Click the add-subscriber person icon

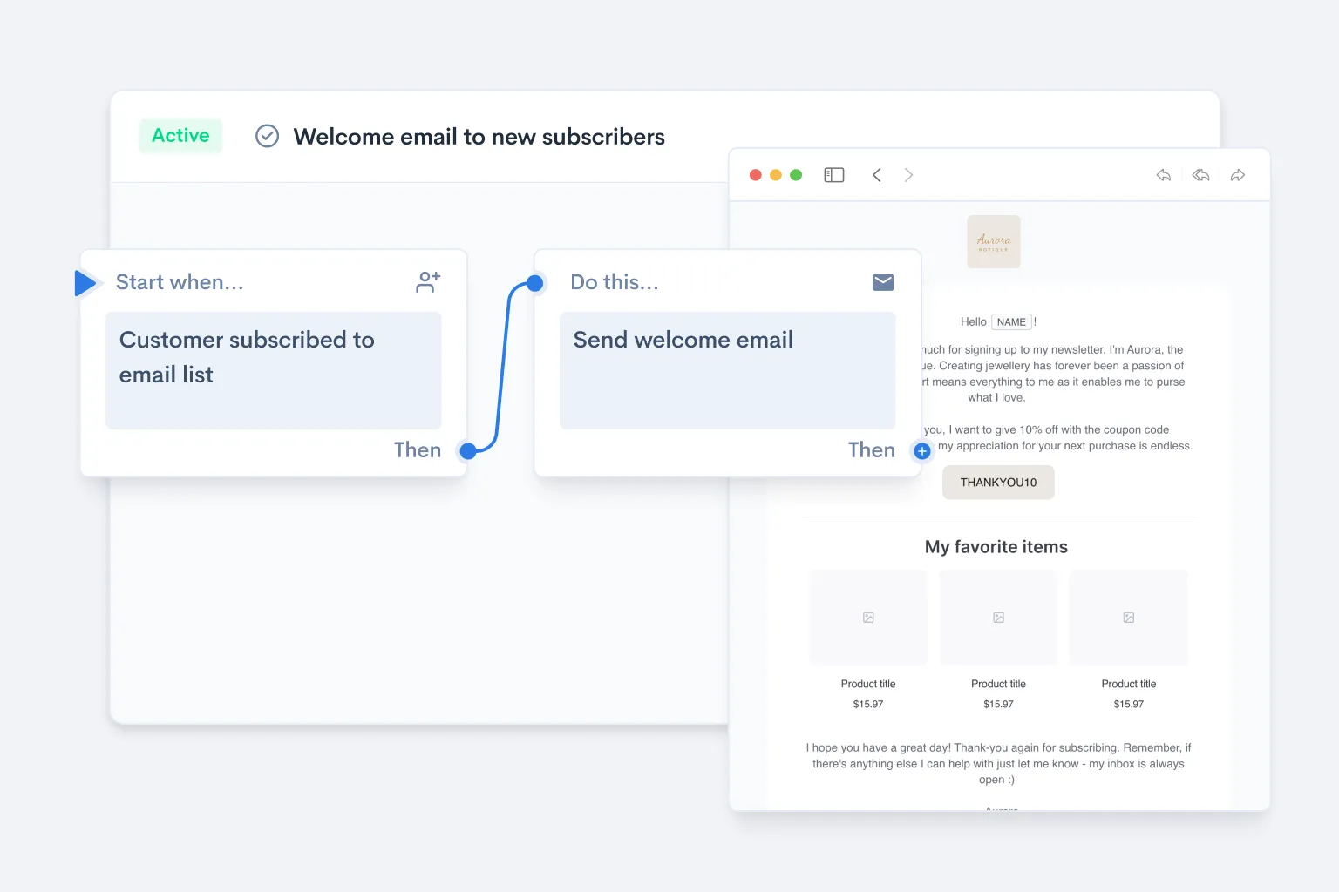[x=428, y=282]
